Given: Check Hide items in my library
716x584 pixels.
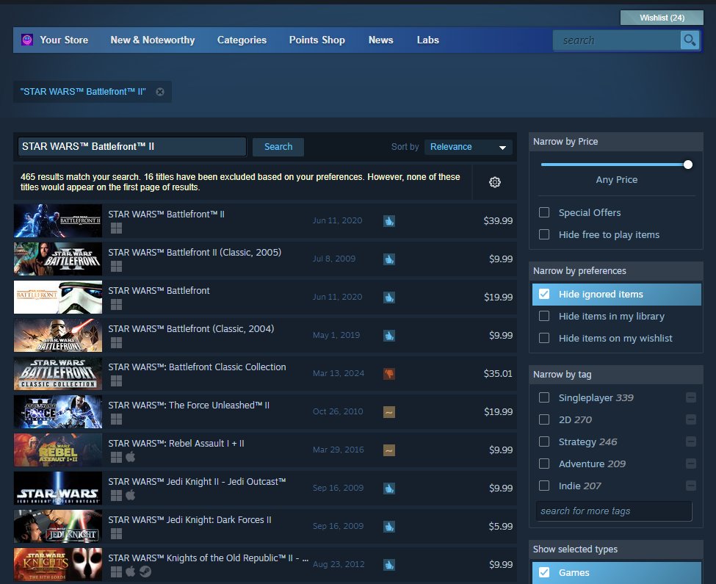Looking at the screenshot, I should [x=544, y=316].
